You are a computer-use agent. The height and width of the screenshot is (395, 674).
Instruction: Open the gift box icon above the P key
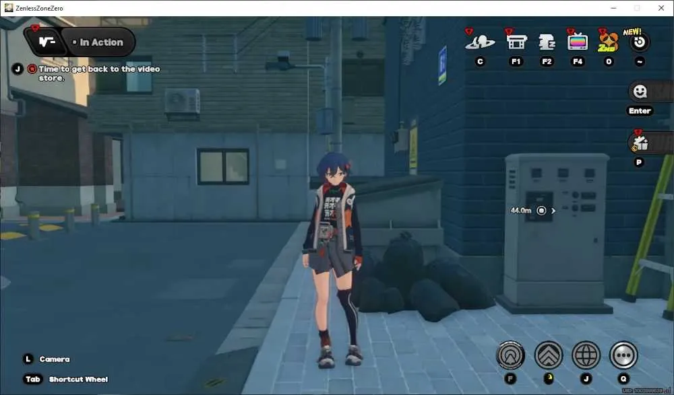[640, 143]
